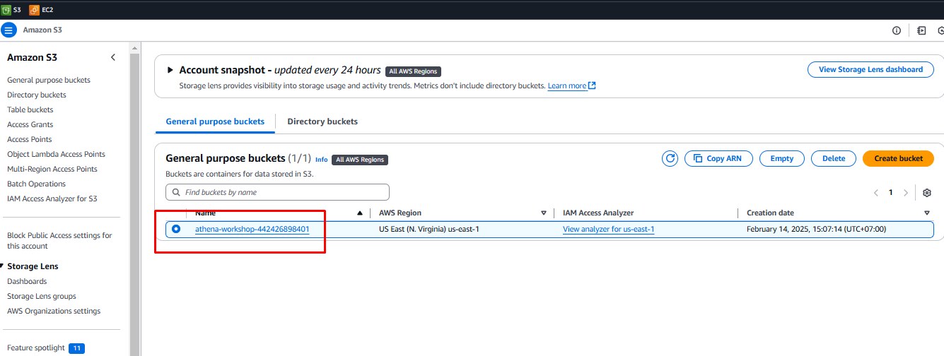
Task: Open the hamburger navigation menu
Action: (8, 30)
